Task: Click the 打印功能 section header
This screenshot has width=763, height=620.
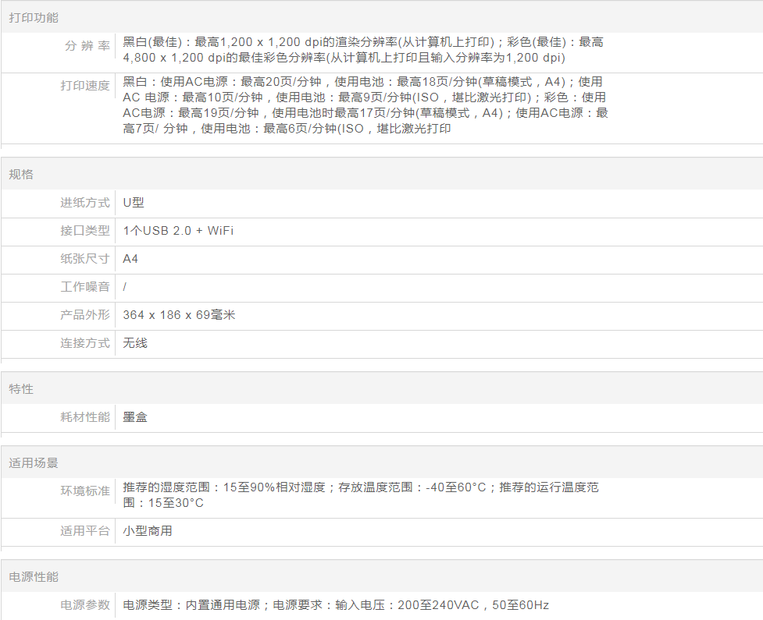Action: point(34,17)
